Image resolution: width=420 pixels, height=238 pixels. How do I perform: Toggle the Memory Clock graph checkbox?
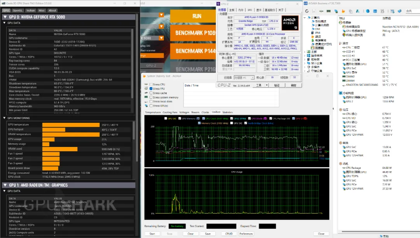pos(199,123)
